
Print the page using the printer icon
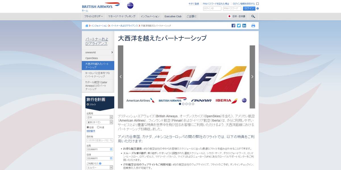(253, 25)
